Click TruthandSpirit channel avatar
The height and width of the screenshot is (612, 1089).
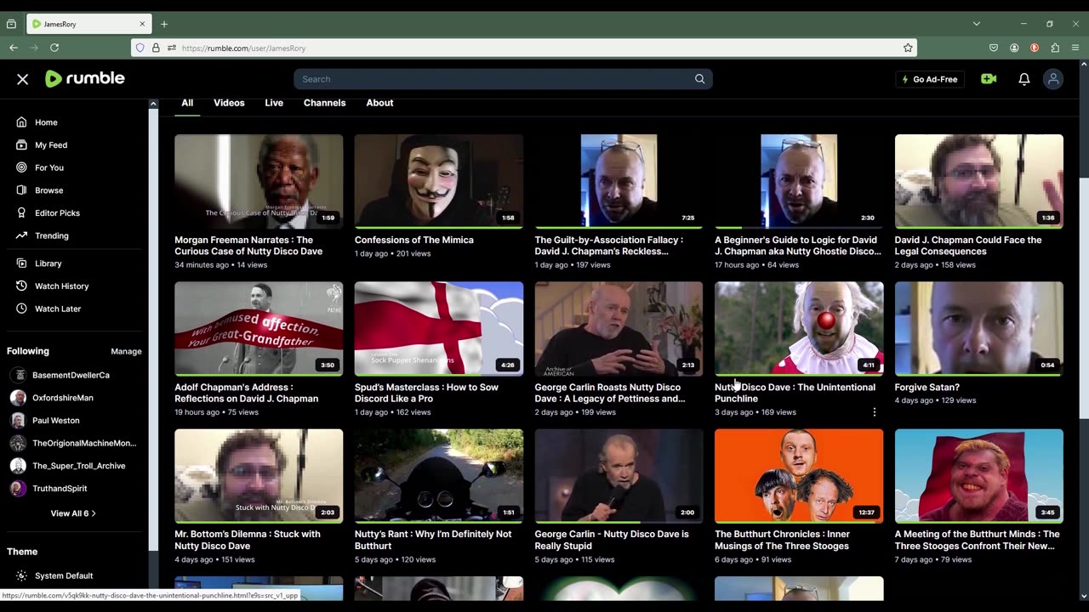[18, 489]
